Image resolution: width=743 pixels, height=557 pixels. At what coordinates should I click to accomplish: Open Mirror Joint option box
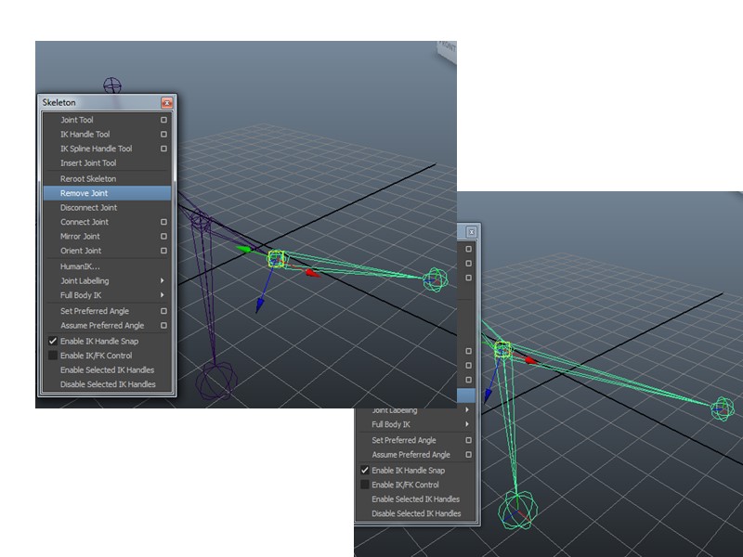(163, 236)
